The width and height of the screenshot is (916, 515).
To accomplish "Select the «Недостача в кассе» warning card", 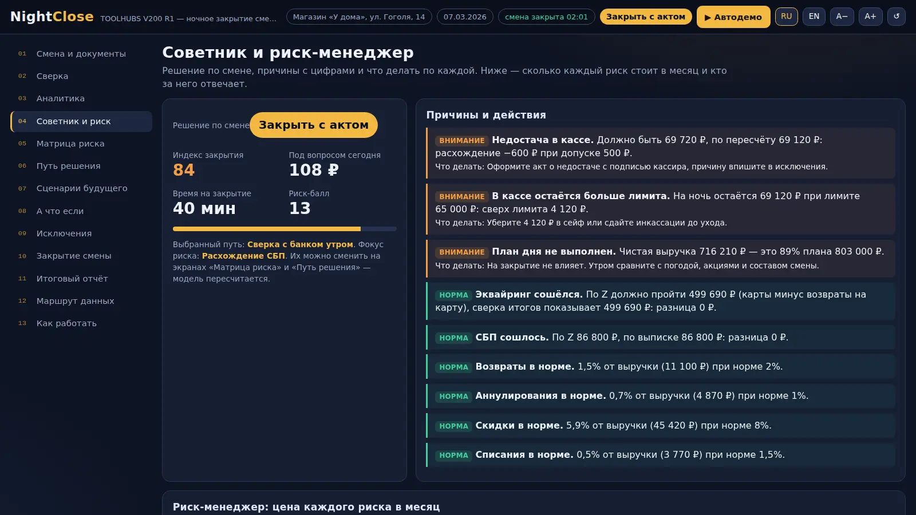I will (661, 153).
